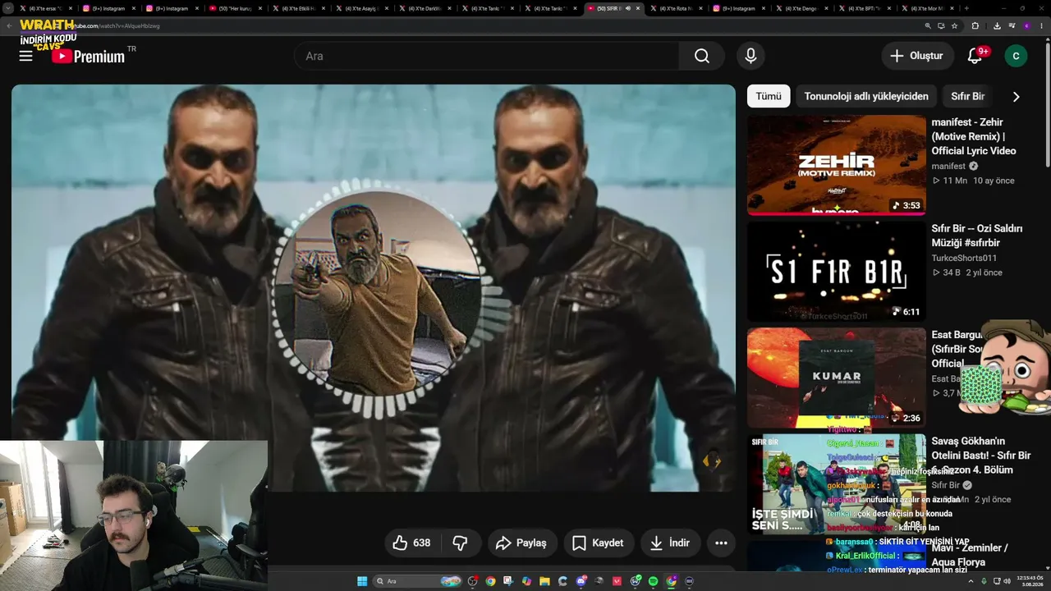
Task: Open YouTube notifications bell
Action: [975, 56]
